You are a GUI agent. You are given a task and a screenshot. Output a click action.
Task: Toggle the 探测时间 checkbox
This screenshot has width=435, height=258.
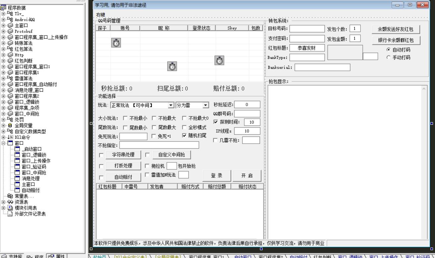[216, 122]
